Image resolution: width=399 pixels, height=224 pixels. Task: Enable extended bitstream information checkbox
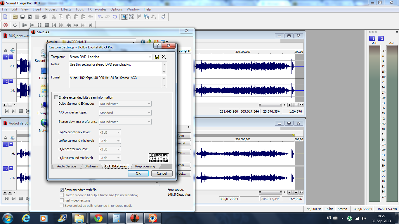click(x=56, y=97)
